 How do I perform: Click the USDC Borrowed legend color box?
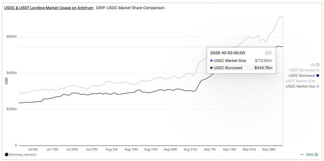[x=318, y=75]
